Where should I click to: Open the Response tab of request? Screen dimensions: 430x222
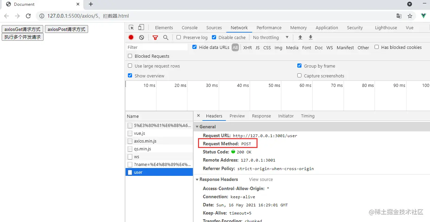[x=261, y=116]
